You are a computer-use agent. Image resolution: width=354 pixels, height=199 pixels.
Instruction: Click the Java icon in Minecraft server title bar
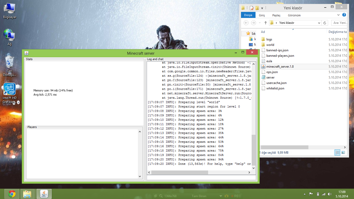[x=26, y=53]
